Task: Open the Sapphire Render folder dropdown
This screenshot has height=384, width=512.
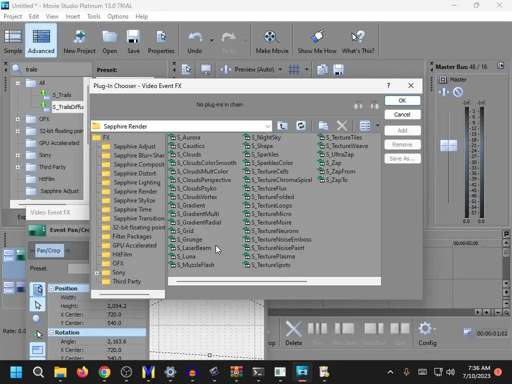Action: pos(268,126)
